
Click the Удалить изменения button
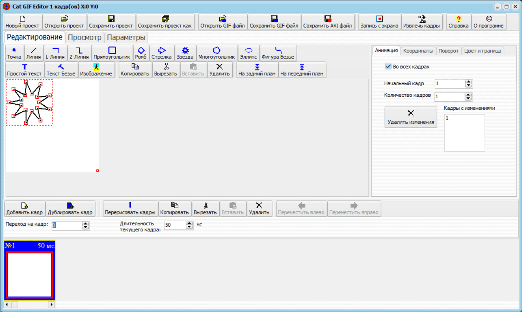click(x=411, y=117)
